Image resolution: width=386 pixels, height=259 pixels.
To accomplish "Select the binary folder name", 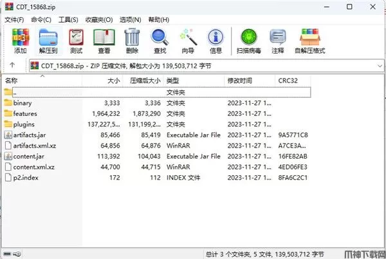I will (23, 103).
